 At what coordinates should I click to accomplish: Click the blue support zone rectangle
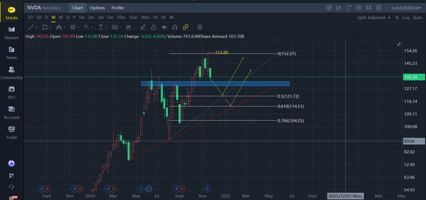(215, 84)
